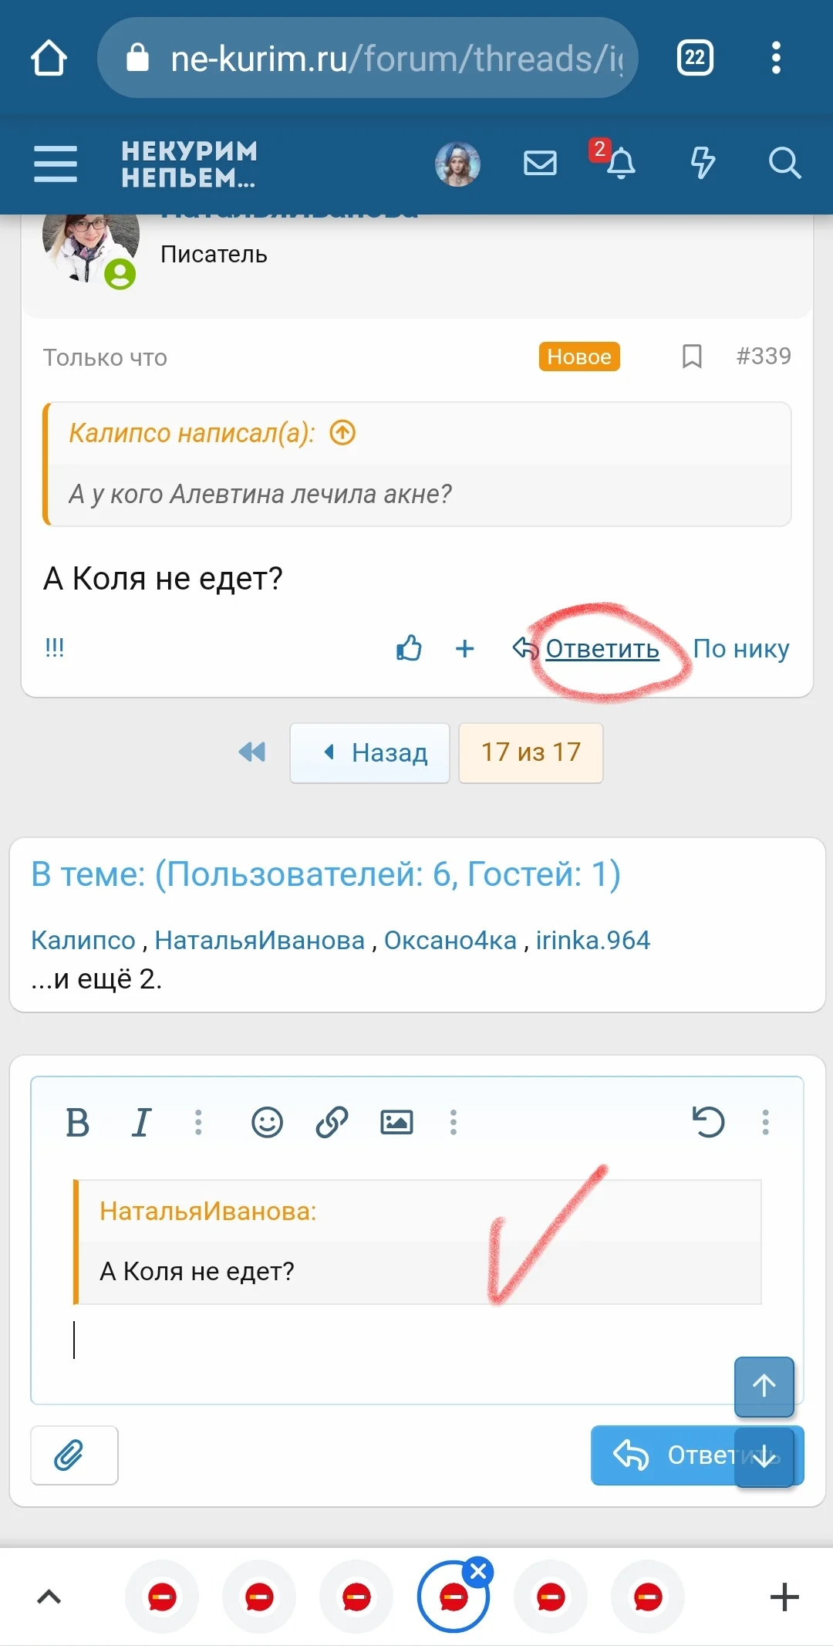Open forum search with the magnifier icon

785,163
